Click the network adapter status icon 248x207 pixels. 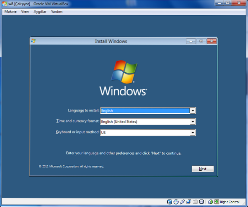pos(189,202)
